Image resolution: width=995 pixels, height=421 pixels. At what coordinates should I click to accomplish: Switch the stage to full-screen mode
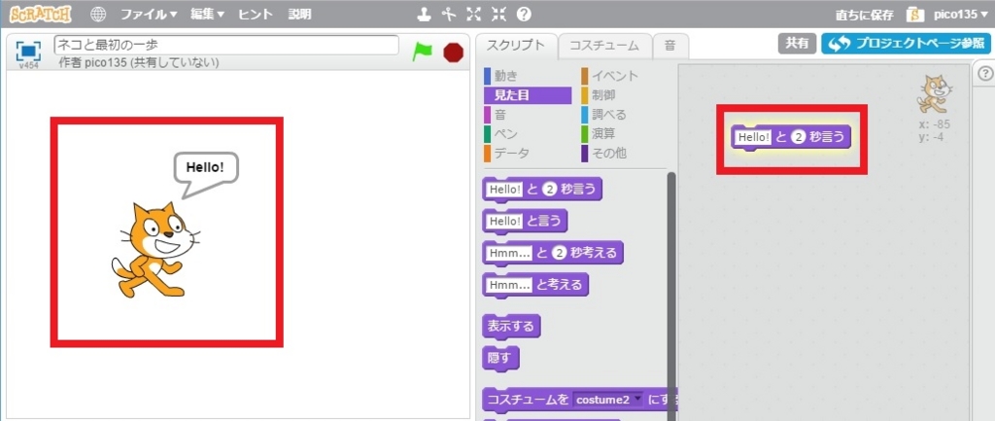pyautogui.click(x=28, y=51)
